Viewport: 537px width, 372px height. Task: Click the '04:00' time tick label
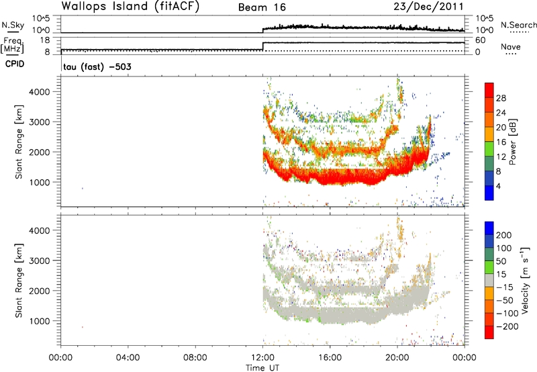click(128, 358)
